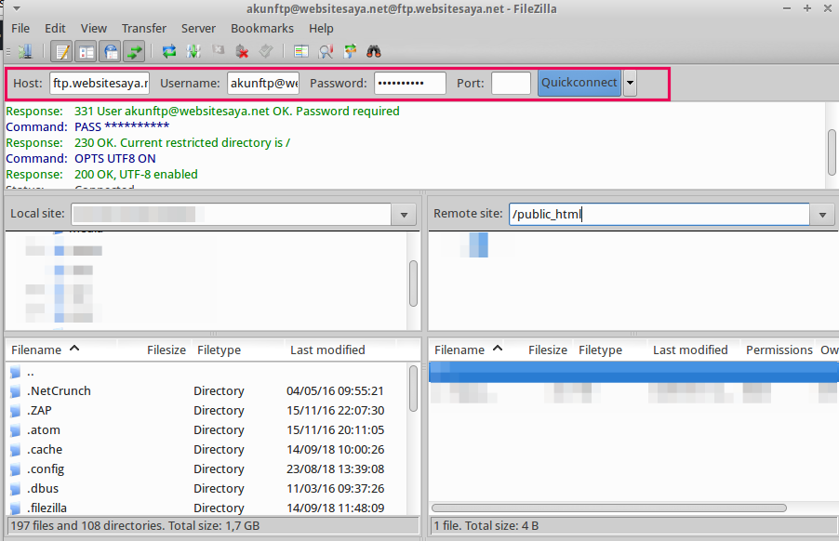839x541 pixels.
Task: Open the Site Manager
Action: [x=26, y=51]
